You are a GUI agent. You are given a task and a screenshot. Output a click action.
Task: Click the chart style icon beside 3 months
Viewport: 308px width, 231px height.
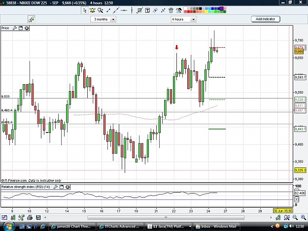pos(32,19)
